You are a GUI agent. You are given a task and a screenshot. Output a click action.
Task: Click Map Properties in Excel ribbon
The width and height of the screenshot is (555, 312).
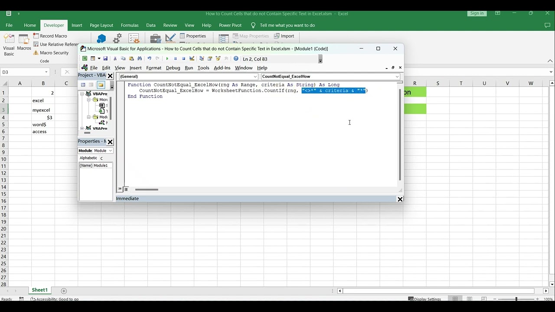point(251,36)
